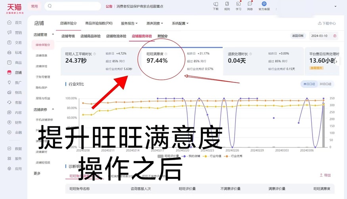The image size is (347, 199).
Task: Select the 单日口径 toggle option
Action: click(309, 84)
